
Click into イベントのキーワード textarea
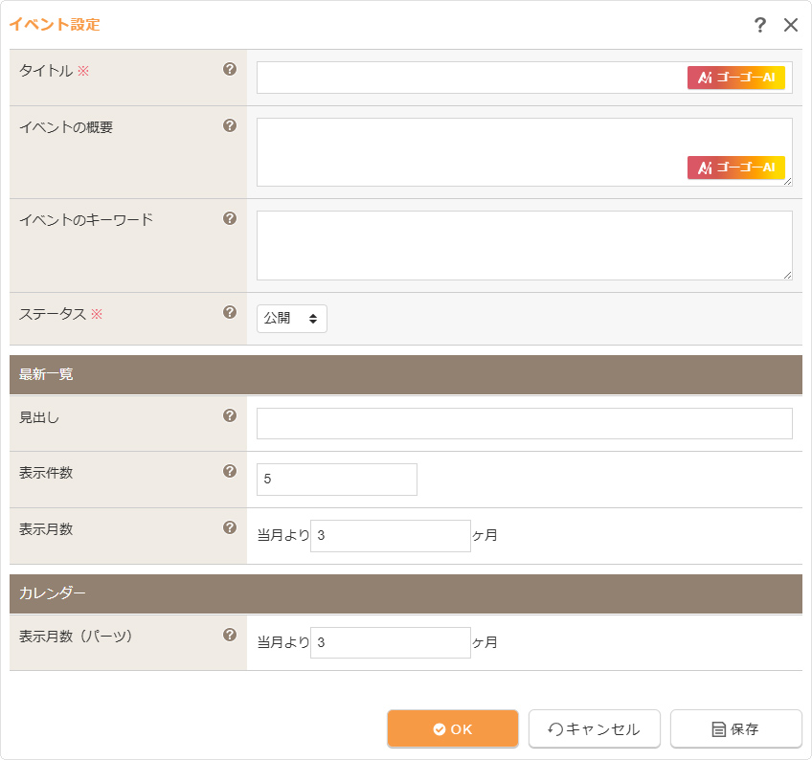pos(524,245)
